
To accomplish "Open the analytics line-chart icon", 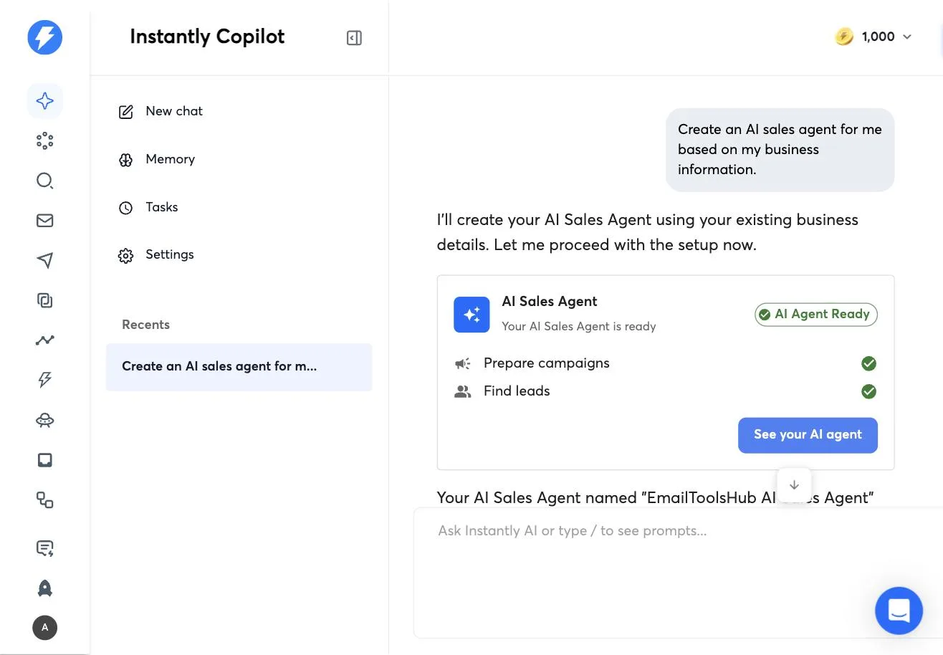I will click(x=44, y=340).
